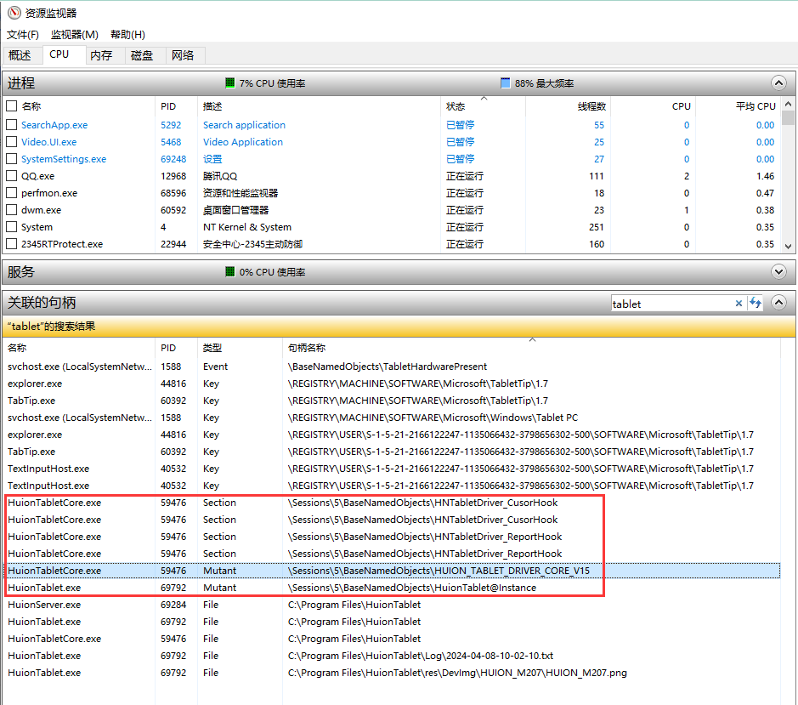Refresh the handle search results
The width and height of the screenshot is (798, 705).
(756, 303)
